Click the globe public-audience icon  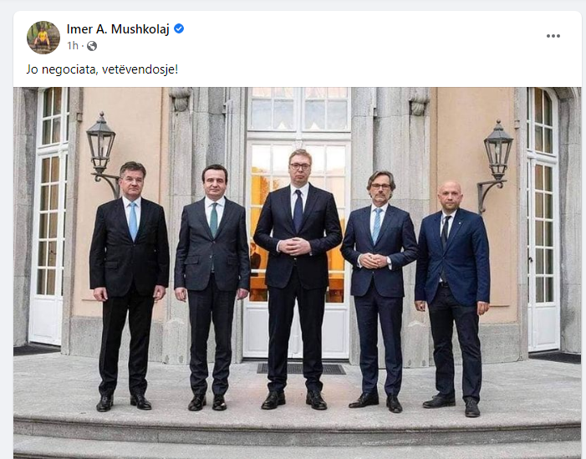[92, 46]
